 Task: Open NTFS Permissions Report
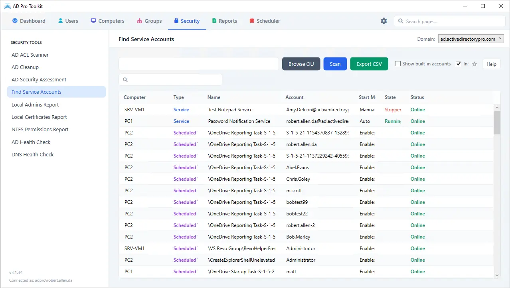(40, 129)
